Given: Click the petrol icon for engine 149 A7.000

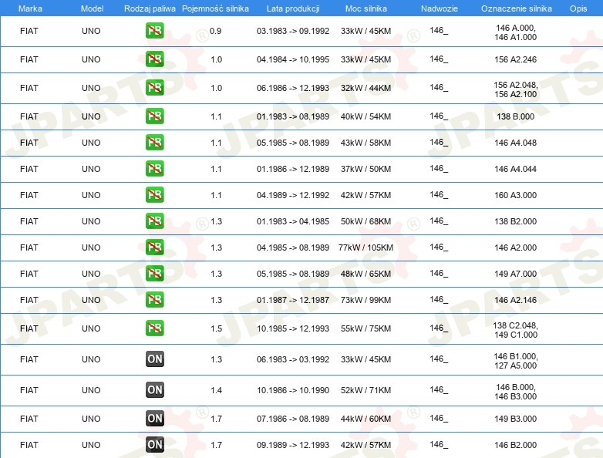Looking at the screenshot, I should [x=154, y=274].
